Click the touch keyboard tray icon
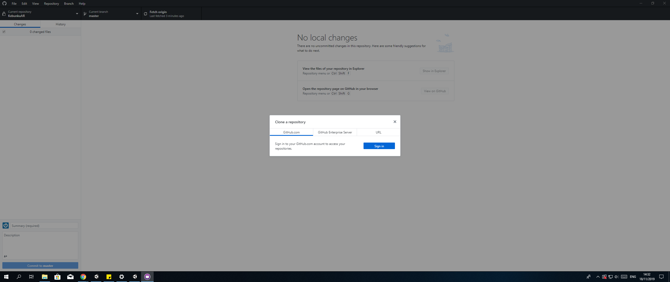670x282 pixels. 624,277
